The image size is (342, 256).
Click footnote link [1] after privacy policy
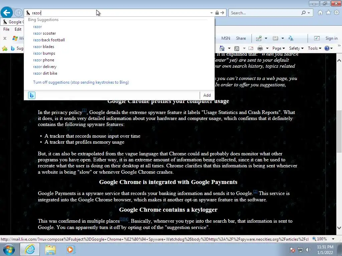[84, 110]
